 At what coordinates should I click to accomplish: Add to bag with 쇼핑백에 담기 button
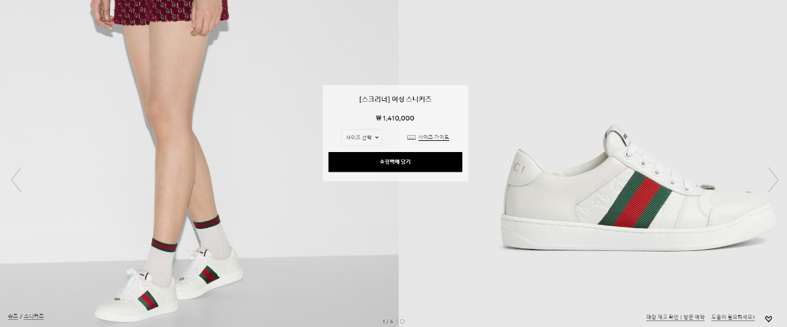pyautogui.click(x=395, y=162)
